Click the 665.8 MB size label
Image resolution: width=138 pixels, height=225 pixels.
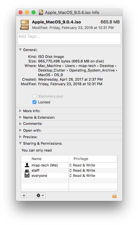point(110,22)
